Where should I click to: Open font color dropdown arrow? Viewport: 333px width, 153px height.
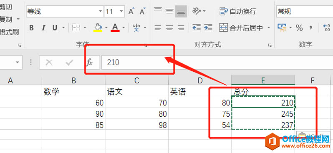[124, 28]
